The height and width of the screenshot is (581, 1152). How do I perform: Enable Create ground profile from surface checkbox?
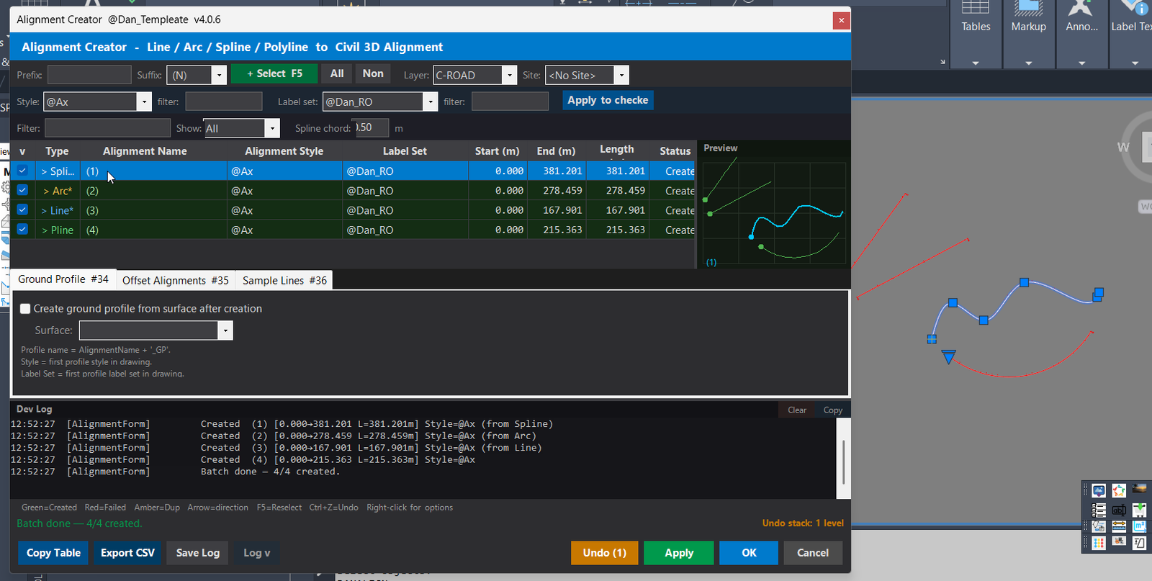point(25,309)
